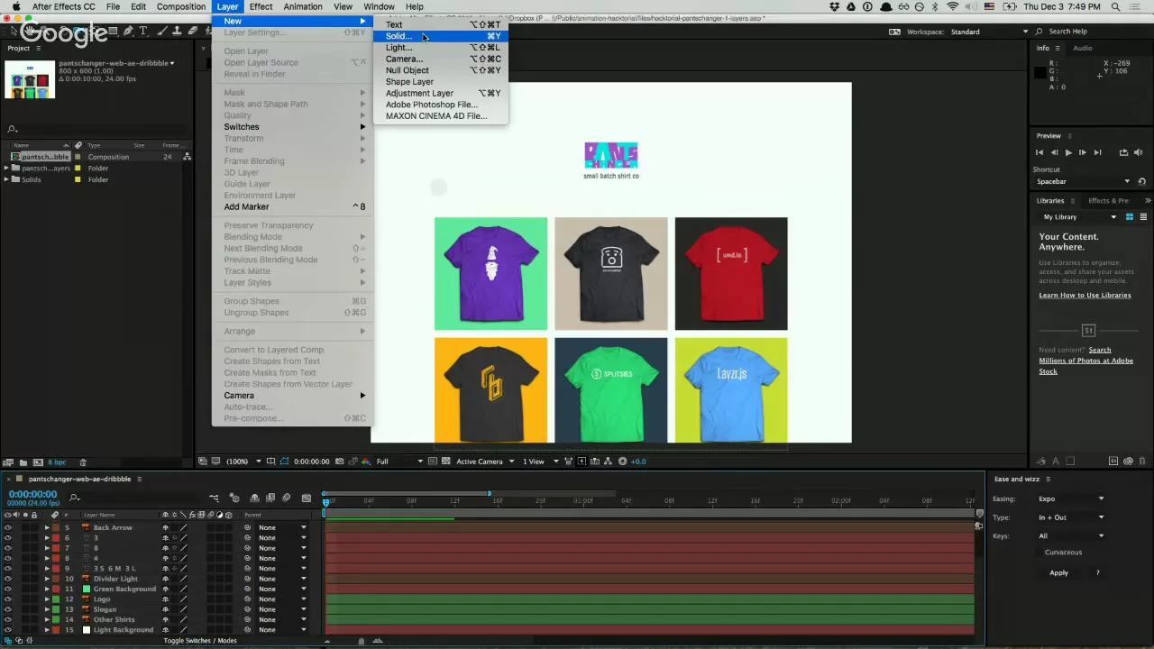Create a new composition in the Project panel

coord(39,462)
